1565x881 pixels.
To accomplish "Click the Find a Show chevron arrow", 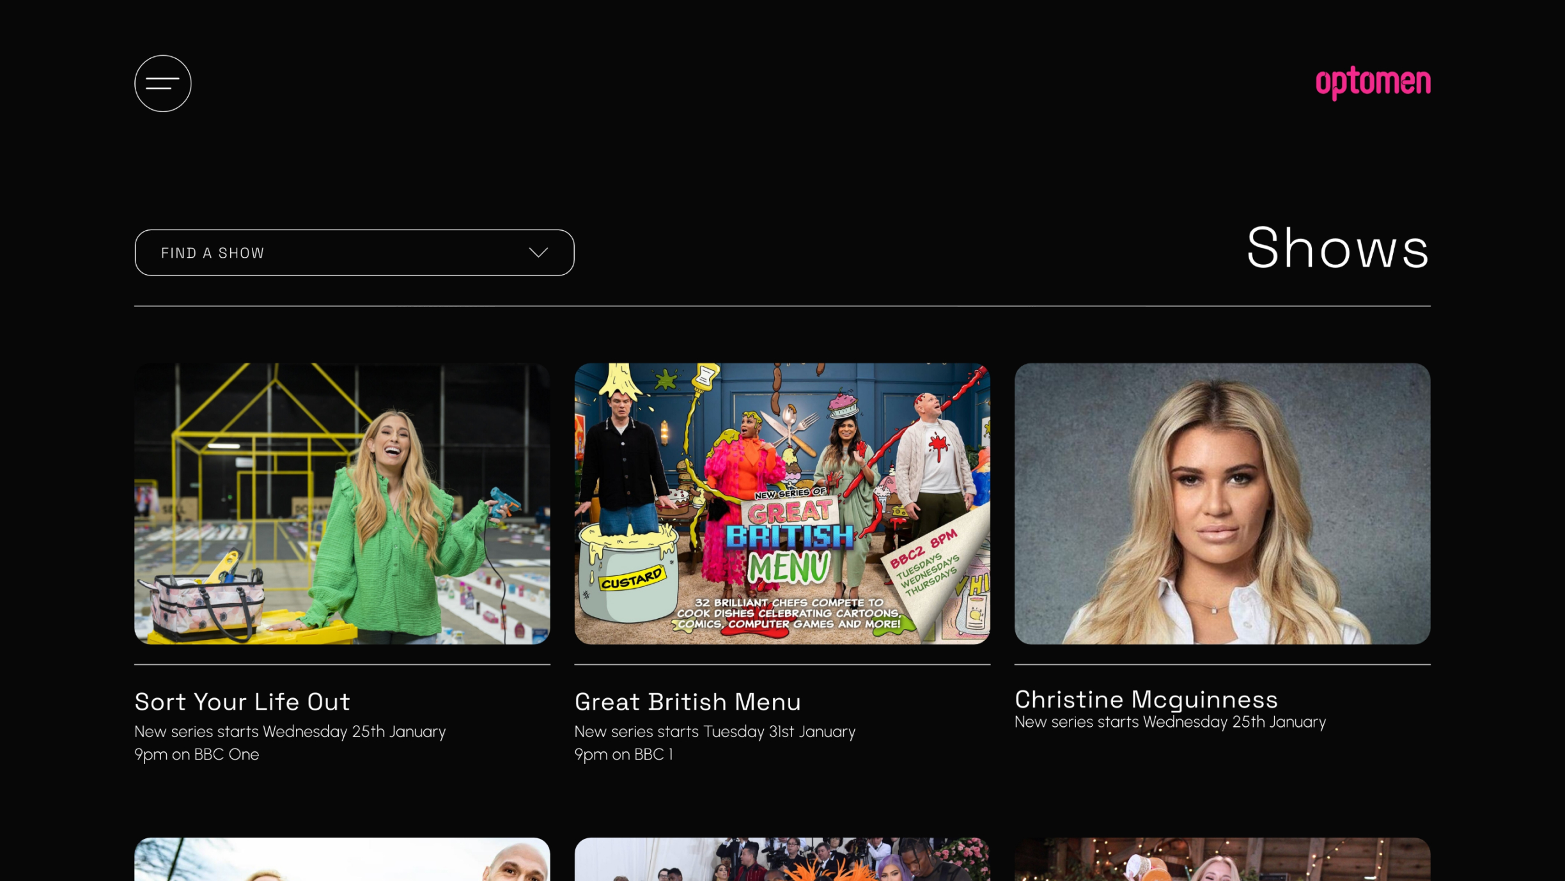I will pos(538,253).
